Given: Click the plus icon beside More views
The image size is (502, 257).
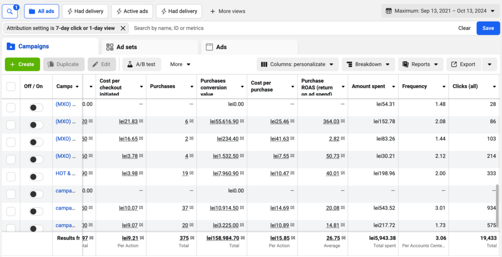Looking at the screenshot, I should [213, 12].
